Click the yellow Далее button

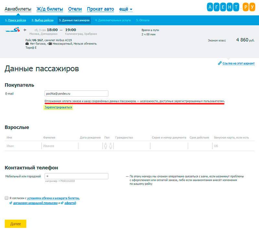pyautogui.click(x=16, y=224)
